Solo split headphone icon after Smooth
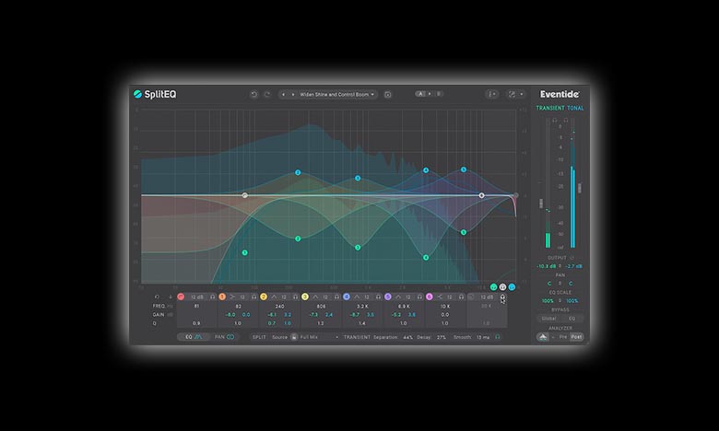The image size is (719, 431). tap(497, 337)
